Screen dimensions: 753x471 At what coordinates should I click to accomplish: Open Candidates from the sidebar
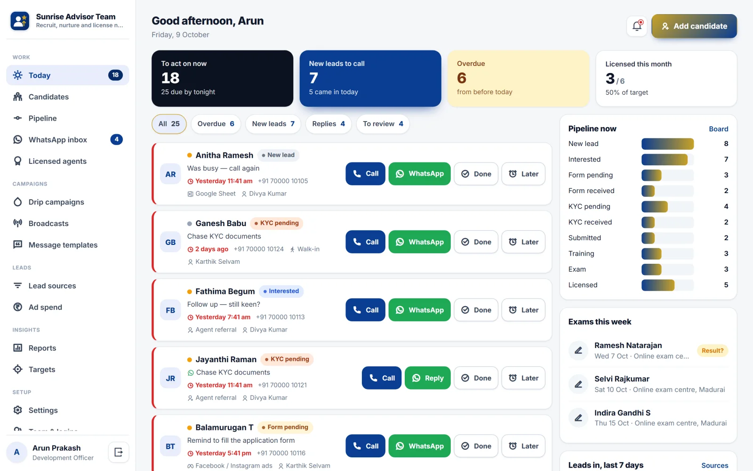click(x=67, y=97)
